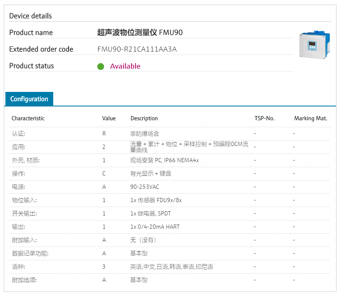Click the Value column header
This screenshot has width=339, height=294.
(109, 118)
